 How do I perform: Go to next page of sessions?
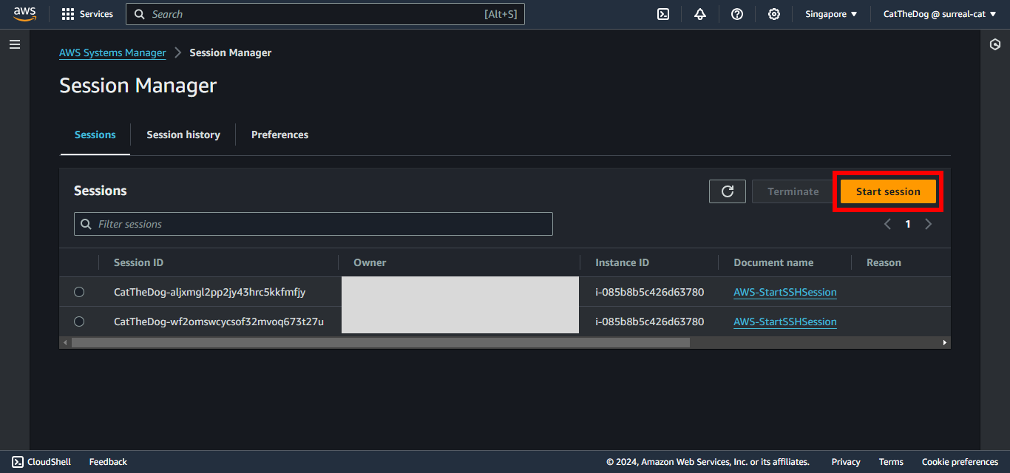[929, 224]
